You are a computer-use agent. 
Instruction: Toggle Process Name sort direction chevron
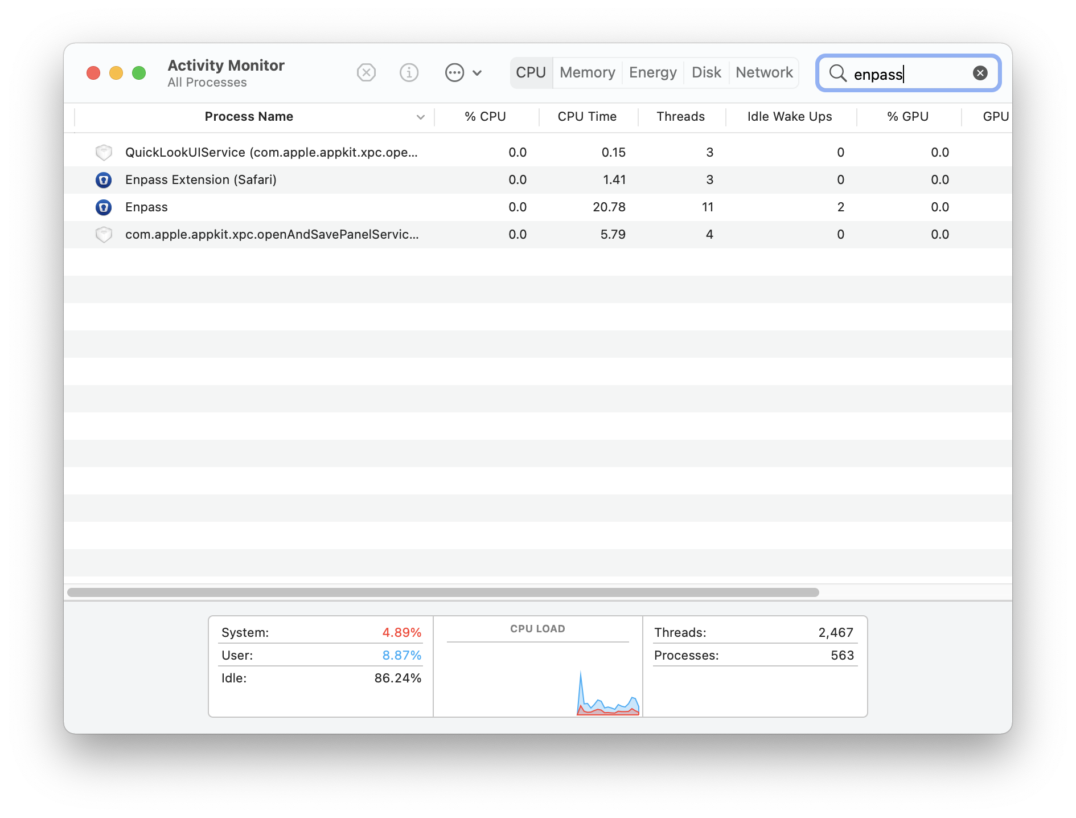[421, 117]
